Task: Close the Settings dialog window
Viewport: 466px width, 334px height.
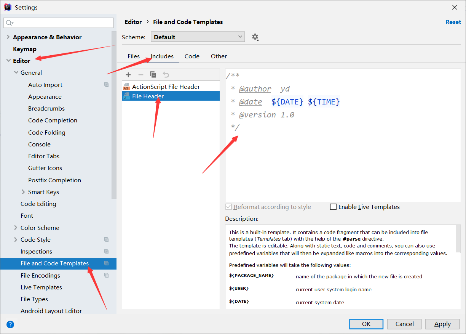Action: click(455, 7)
